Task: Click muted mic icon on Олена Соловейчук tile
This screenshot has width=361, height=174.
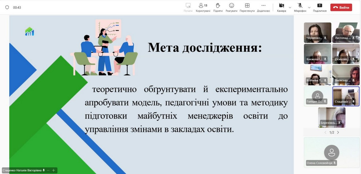Action: point(334,163)
